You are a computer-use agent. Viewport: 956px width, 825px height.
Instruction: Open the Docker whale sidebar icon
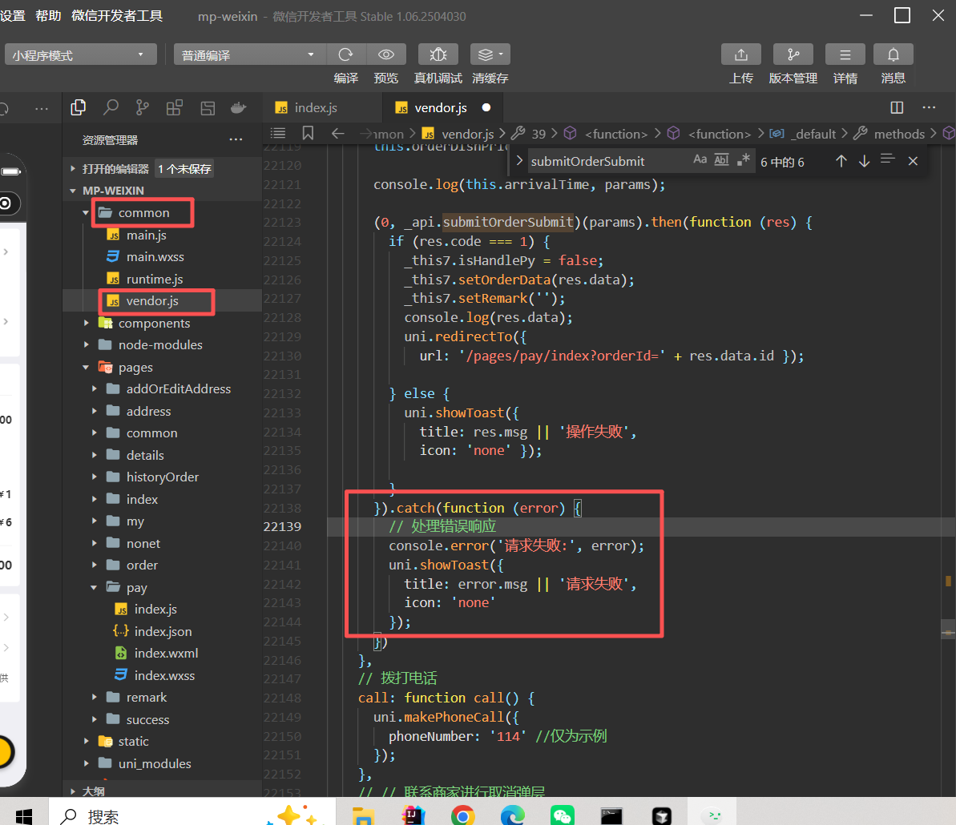click(238, 108)
